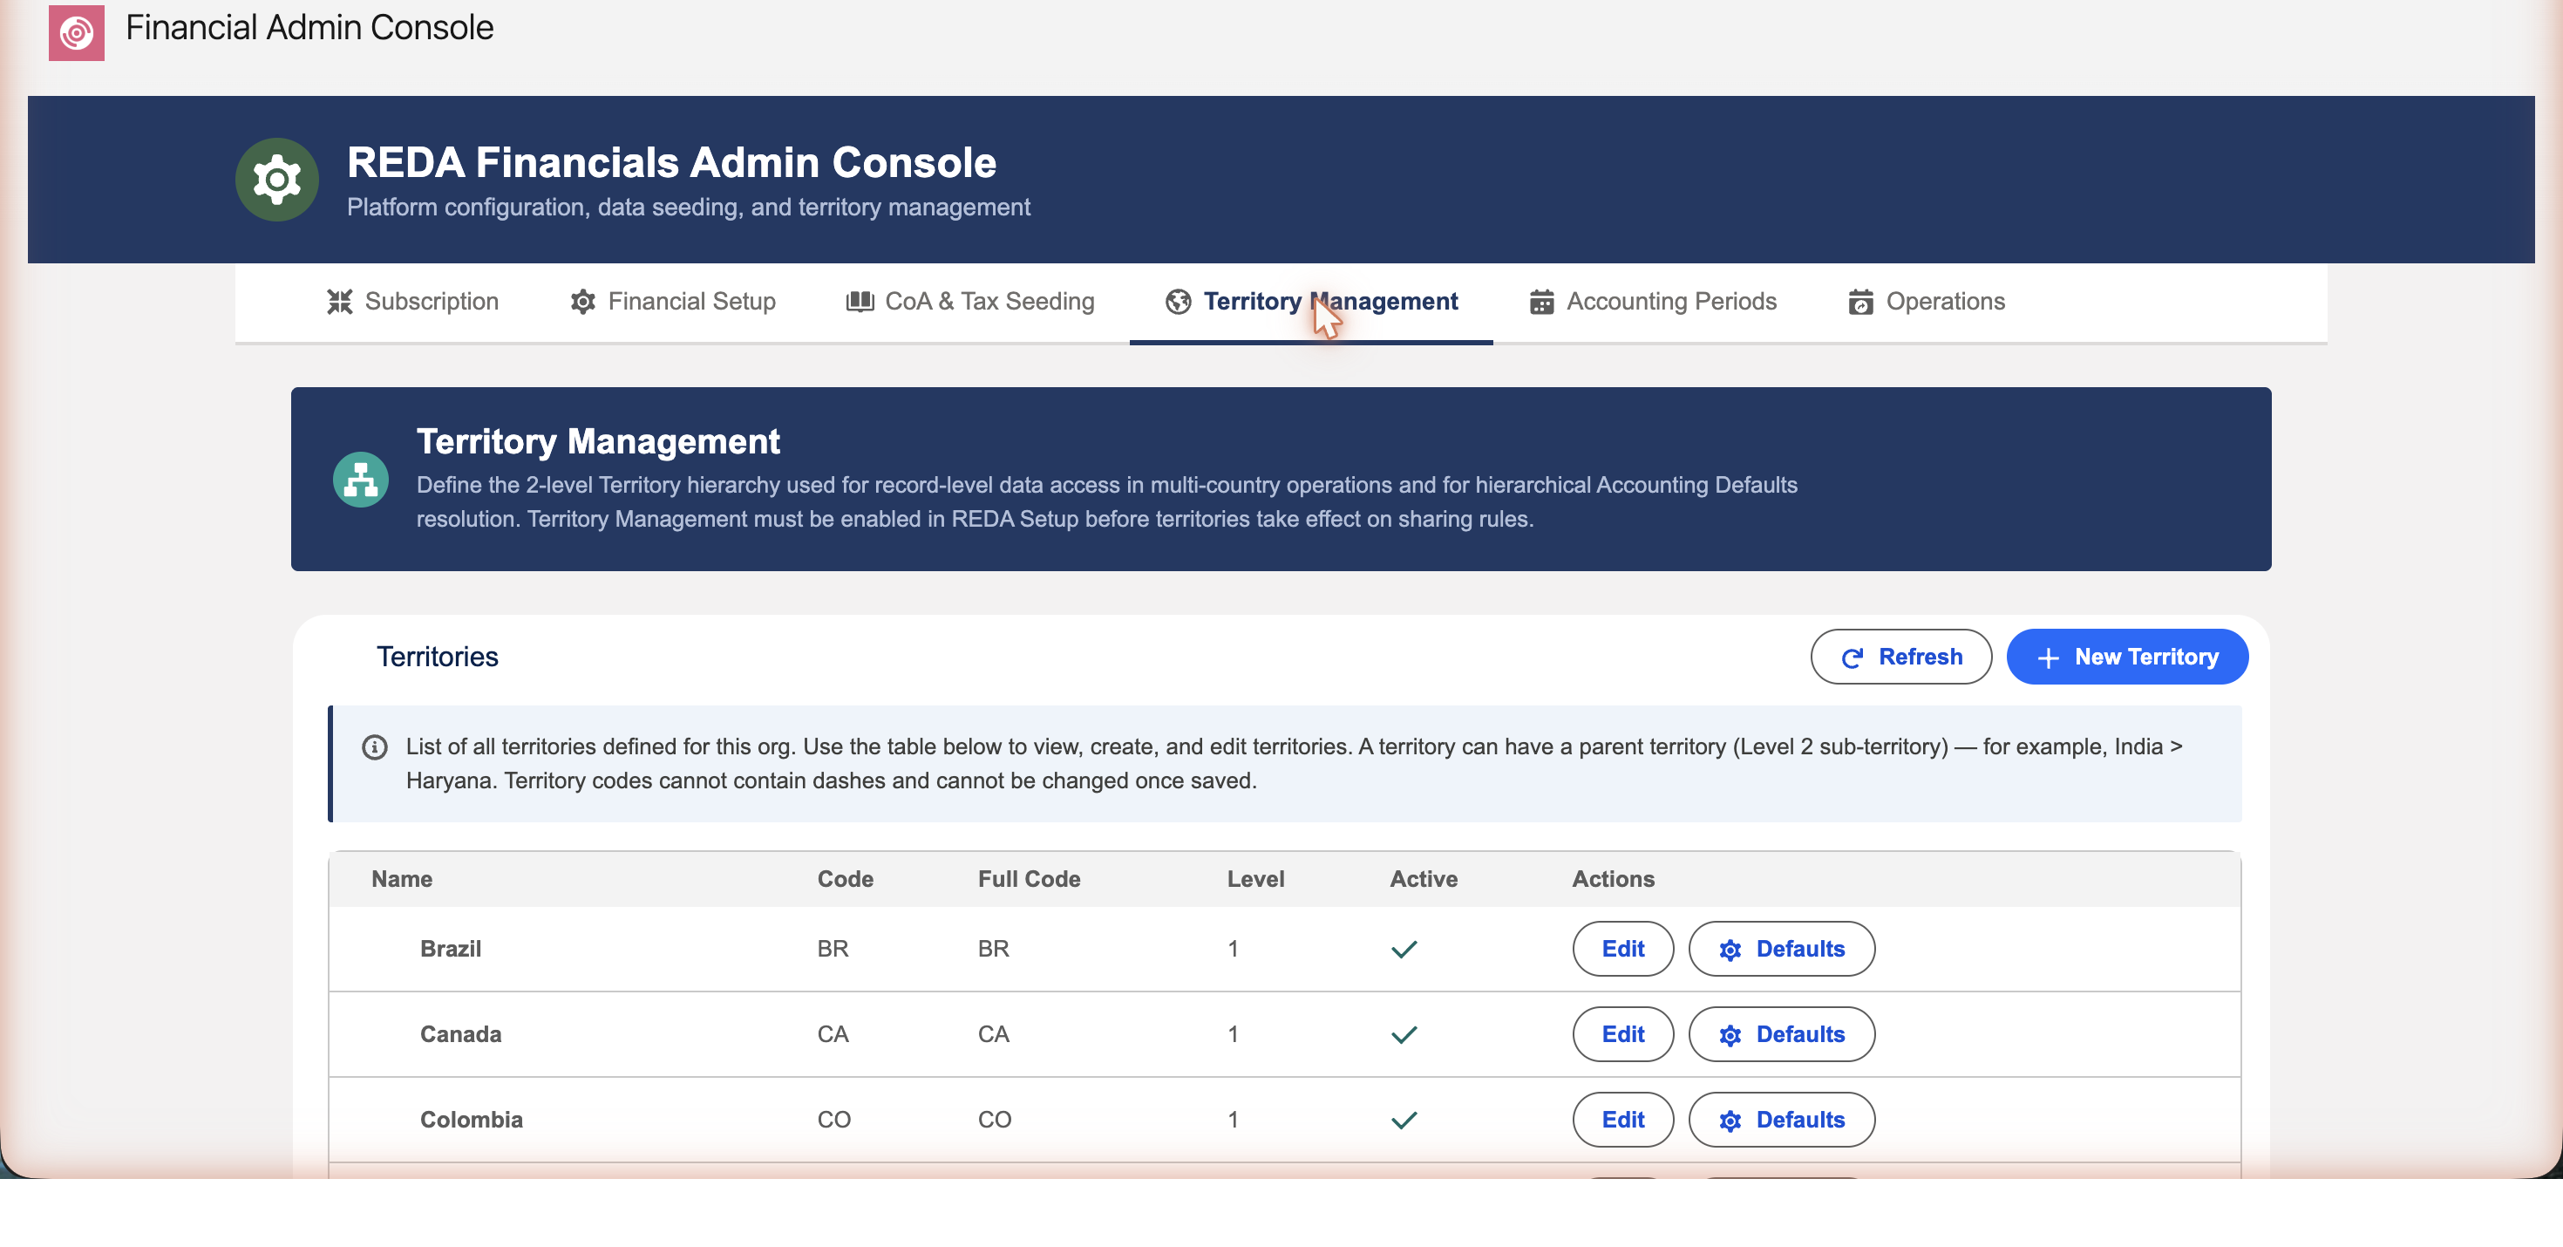The width and height of the screenshot is (2563, 1247).
Task: Click the gear icon in Canada's Defaults button
Action: click(x=1730, y=1036)
